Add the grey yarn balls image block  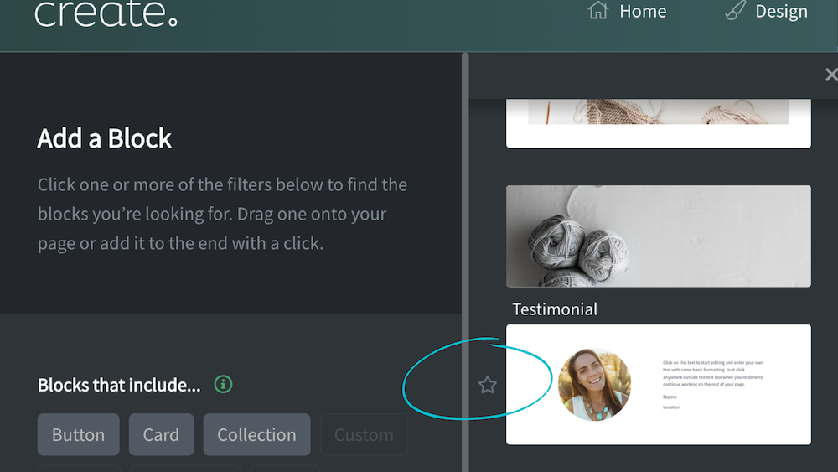click(659, 236)
